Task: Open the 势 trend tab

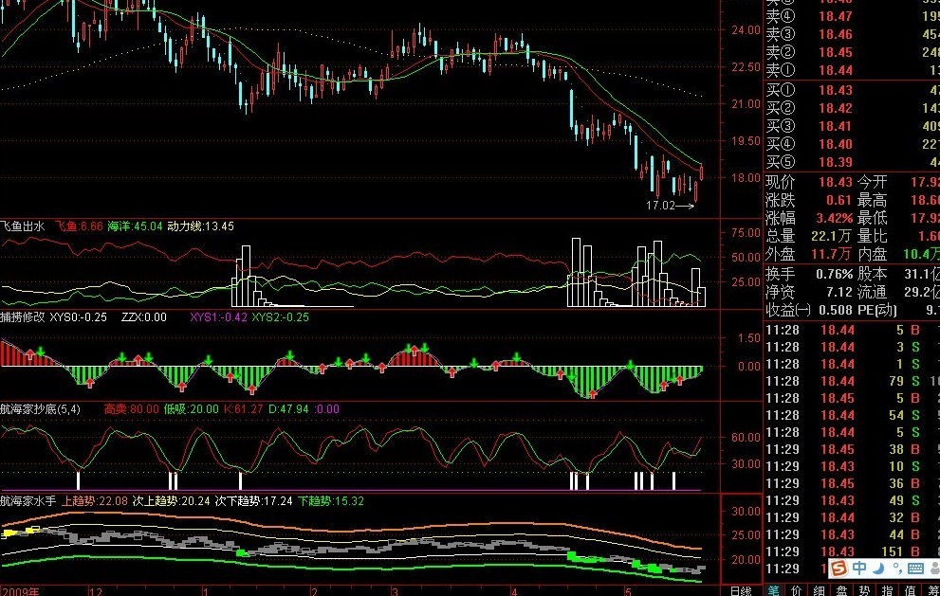Action: pos(863,589)
